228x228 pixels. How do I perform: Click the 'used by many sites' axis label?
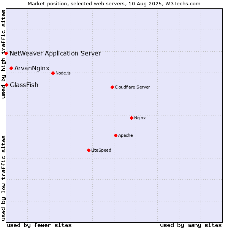point(191,225)
